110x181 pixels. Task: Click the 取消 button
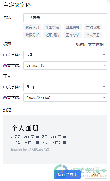pos(96,175)
